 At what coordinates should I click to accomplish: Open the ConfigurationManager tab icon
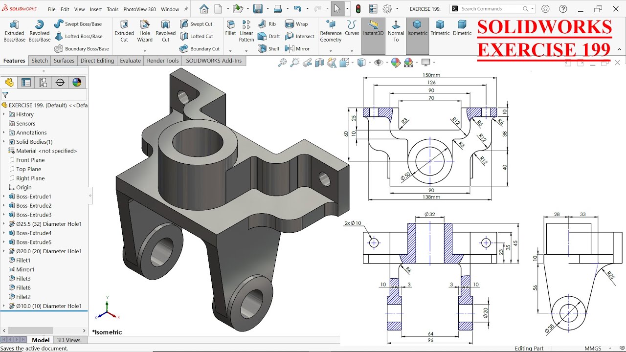coord(43,83)
